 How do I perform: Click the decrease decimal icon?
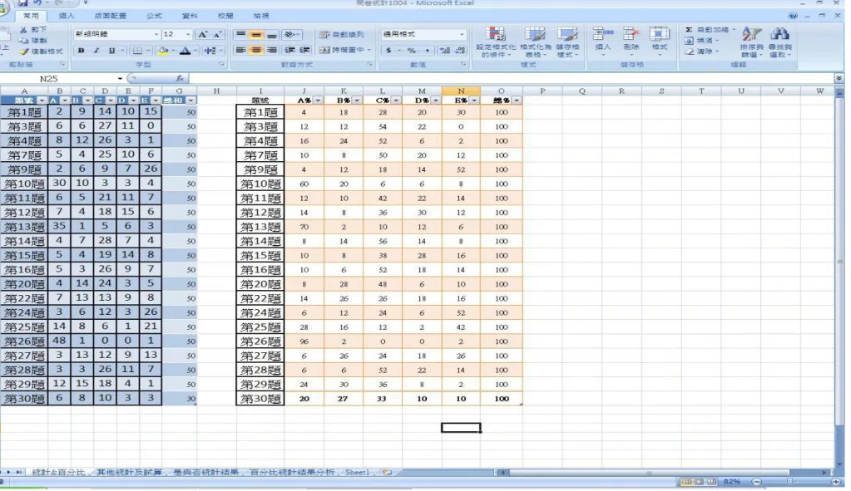pos(460,51)
